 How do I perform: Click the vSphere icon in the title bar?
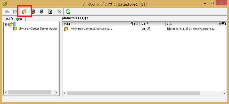(x=5, y=4)
